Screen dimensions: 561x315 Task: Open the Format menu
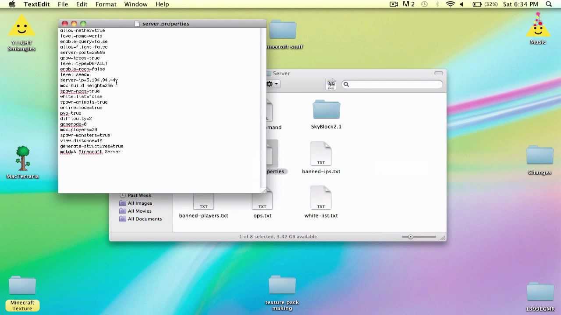point(106,4)
